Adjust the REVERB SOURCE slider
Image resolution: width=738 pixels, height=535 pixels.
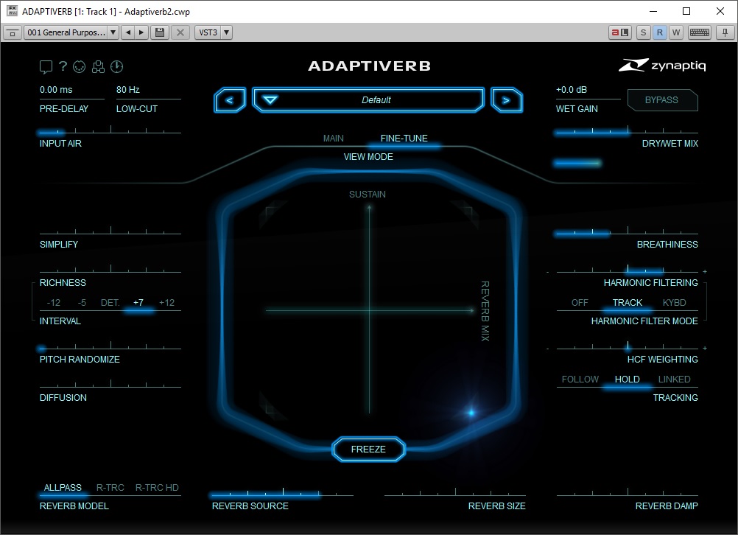coord(282,493)
